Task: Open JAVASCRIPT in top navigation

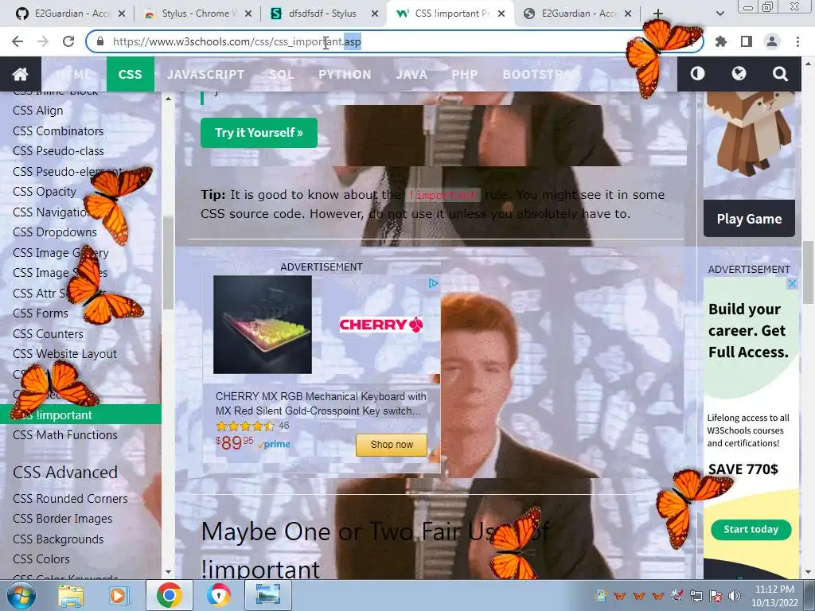Action: 205,74
